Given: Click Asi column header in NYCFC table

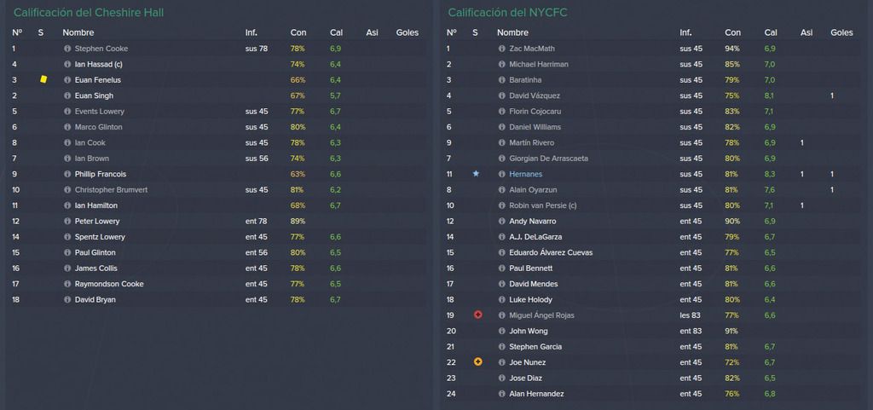Looking at the screenshot, I should point(807,33).
